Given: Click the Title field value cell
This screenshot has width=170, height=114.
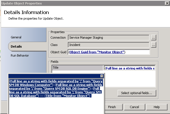Looking at the screenshot, I should pyautogui.click(x=129, y=68).
